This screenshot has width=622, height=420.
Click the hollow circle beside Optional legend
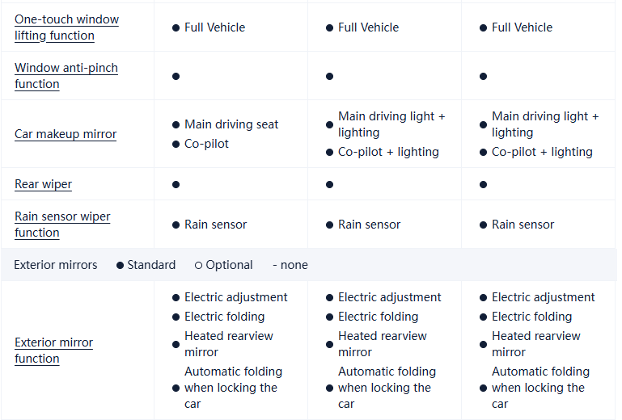coord(198,265)
